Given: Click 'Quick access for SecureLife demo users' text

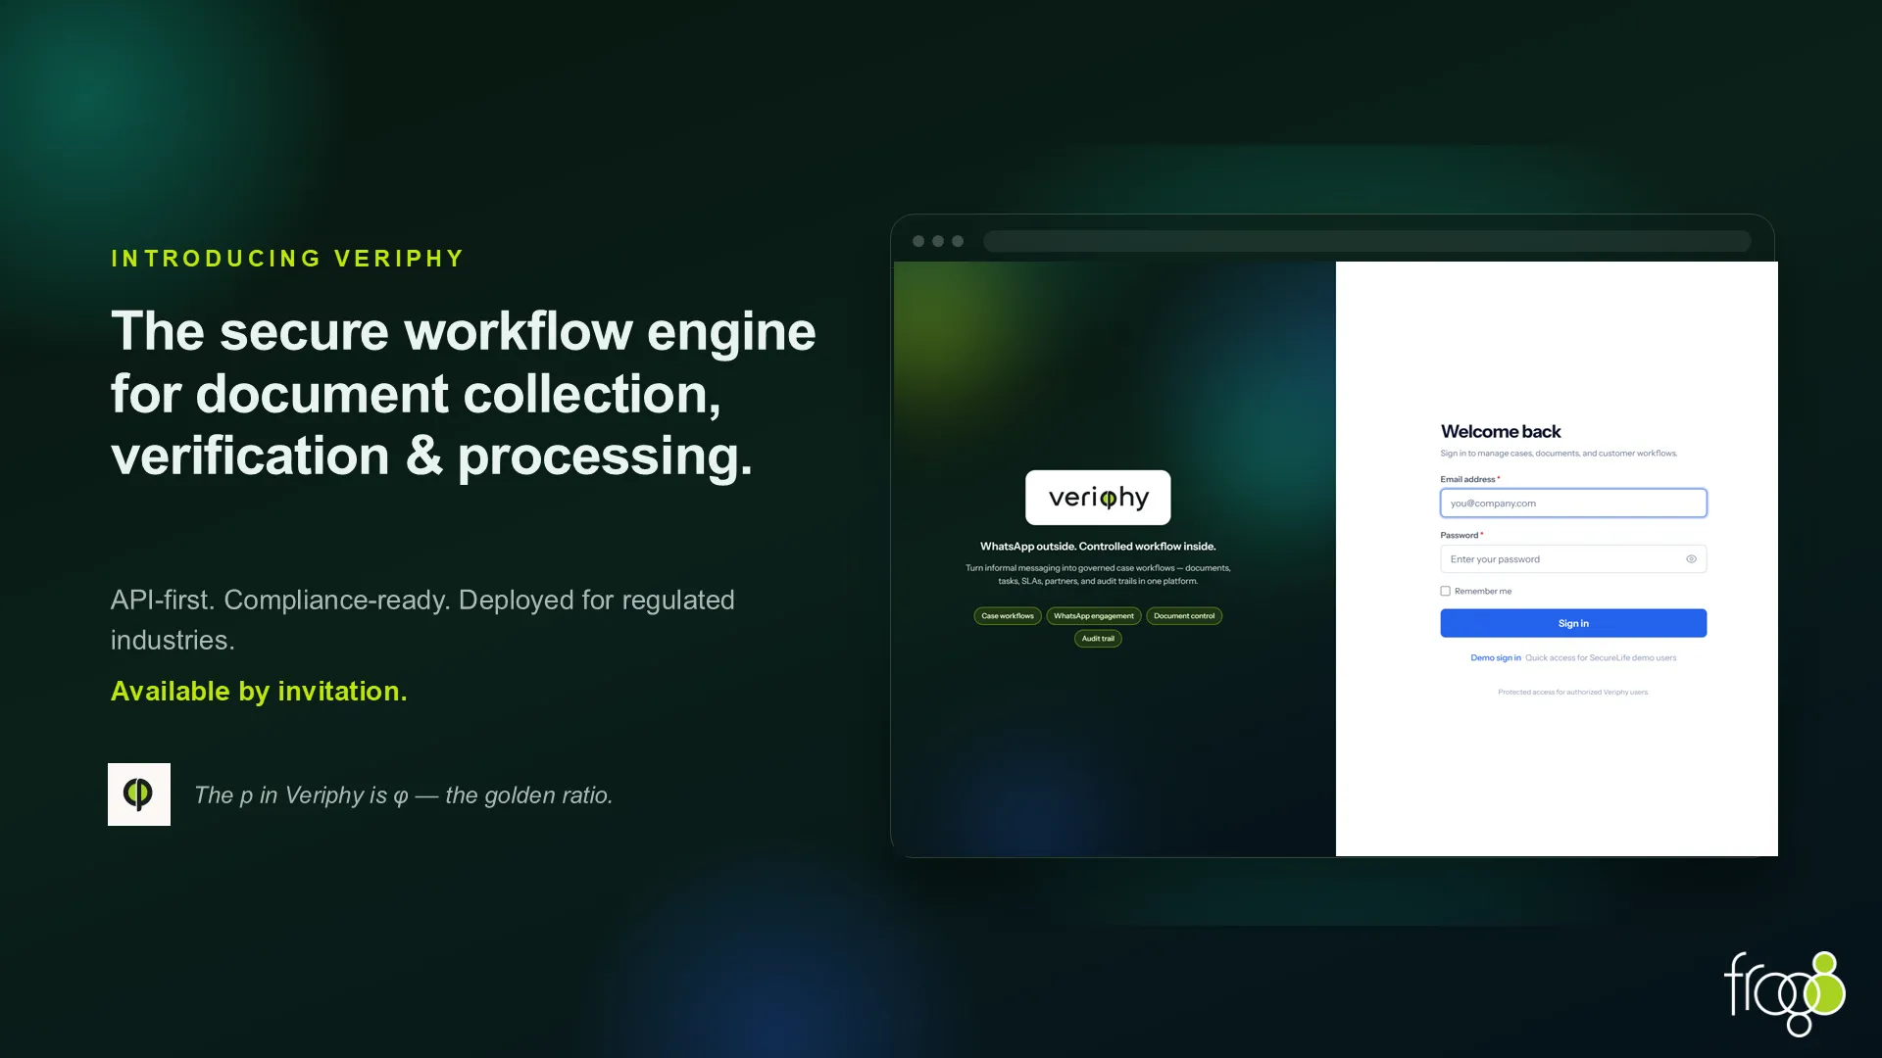Looking at the screenshot, I should tap(1601, 658).
